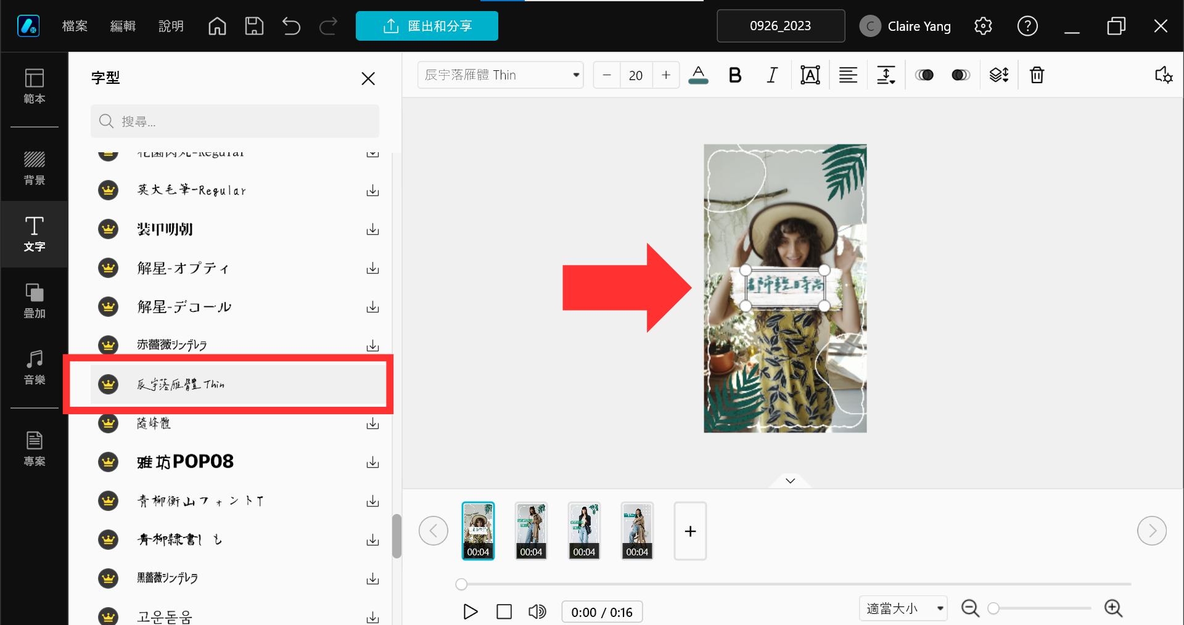Open the 音樂 music panel
The image size is (1184, 625).
point(35,367)
